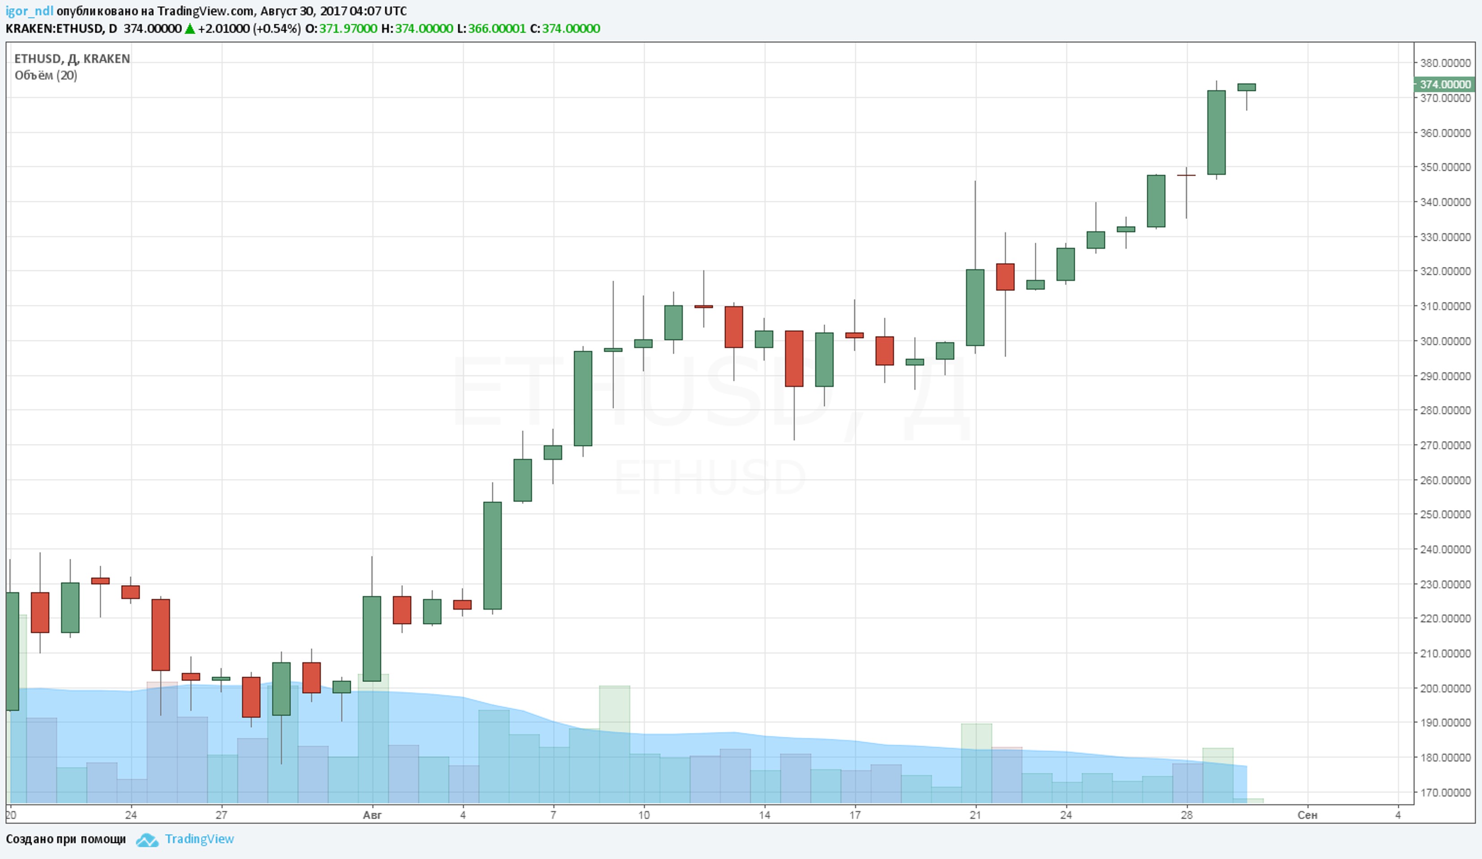Click the 250.00000 price scale label
The height and width of the screenshot is (859, 1482).
[1445, 515]
